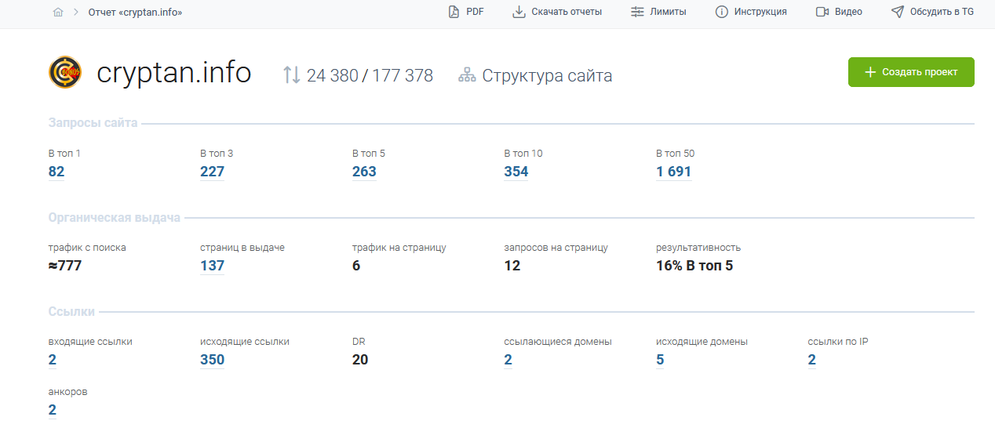Open Структура сайта link
Viewport: 995px width, 435px height.
click(x=547, y=76)
